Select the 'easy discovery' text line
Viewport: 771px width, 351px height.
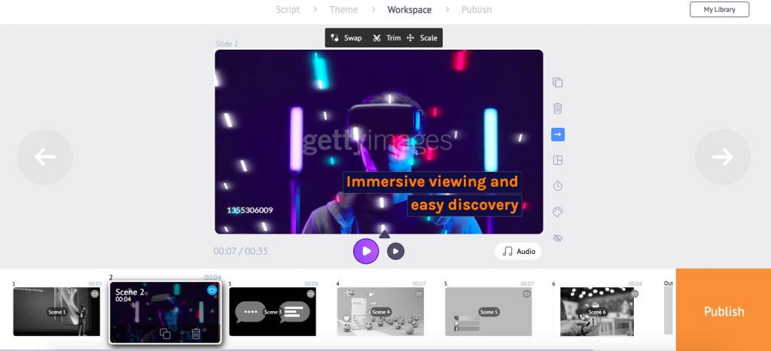click(465, 204)
